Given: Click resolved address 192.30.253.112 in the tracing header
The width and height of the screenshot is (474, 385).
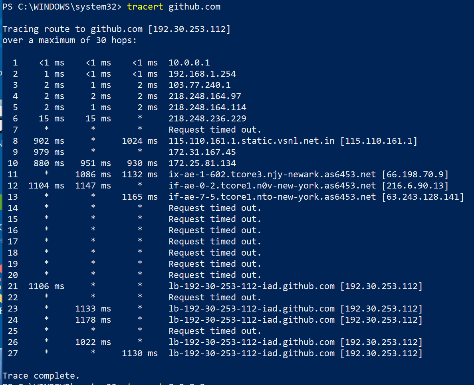Looking at the screenshot, I should point(189,29).
